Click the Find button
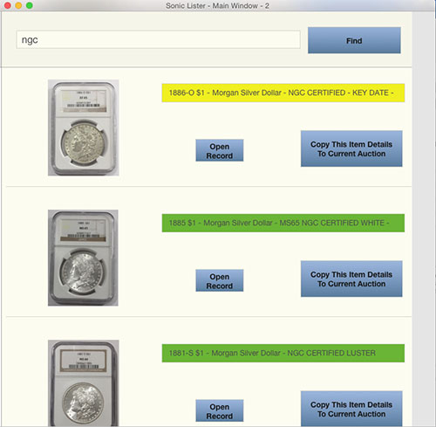Screen dimensions: 436x427 pos(354,40)
